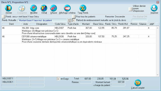The image size is (161, 91).
Task: Open the Modifier edit tool
Action: tap(33, 8)
